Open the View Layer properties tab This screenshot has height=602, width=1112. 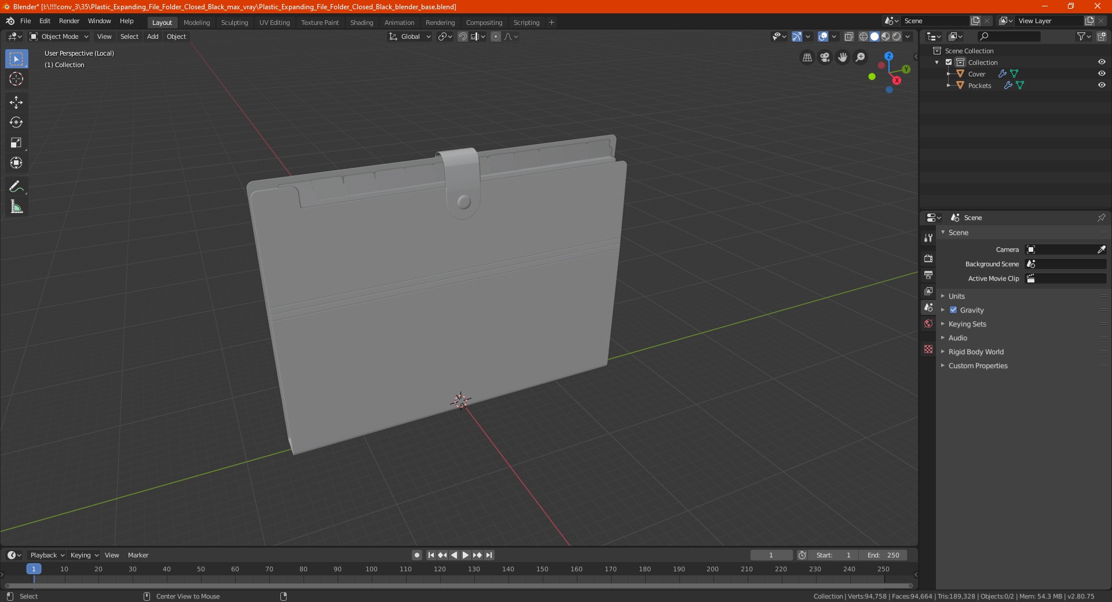click(x=928, y=291)
